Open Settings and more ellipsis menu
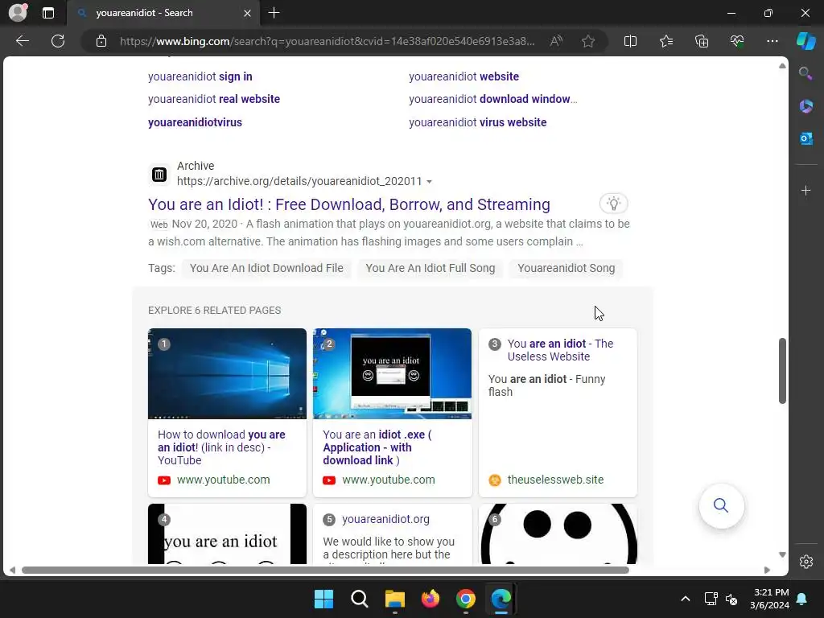The image size is (824, 618). pos(772,41)
